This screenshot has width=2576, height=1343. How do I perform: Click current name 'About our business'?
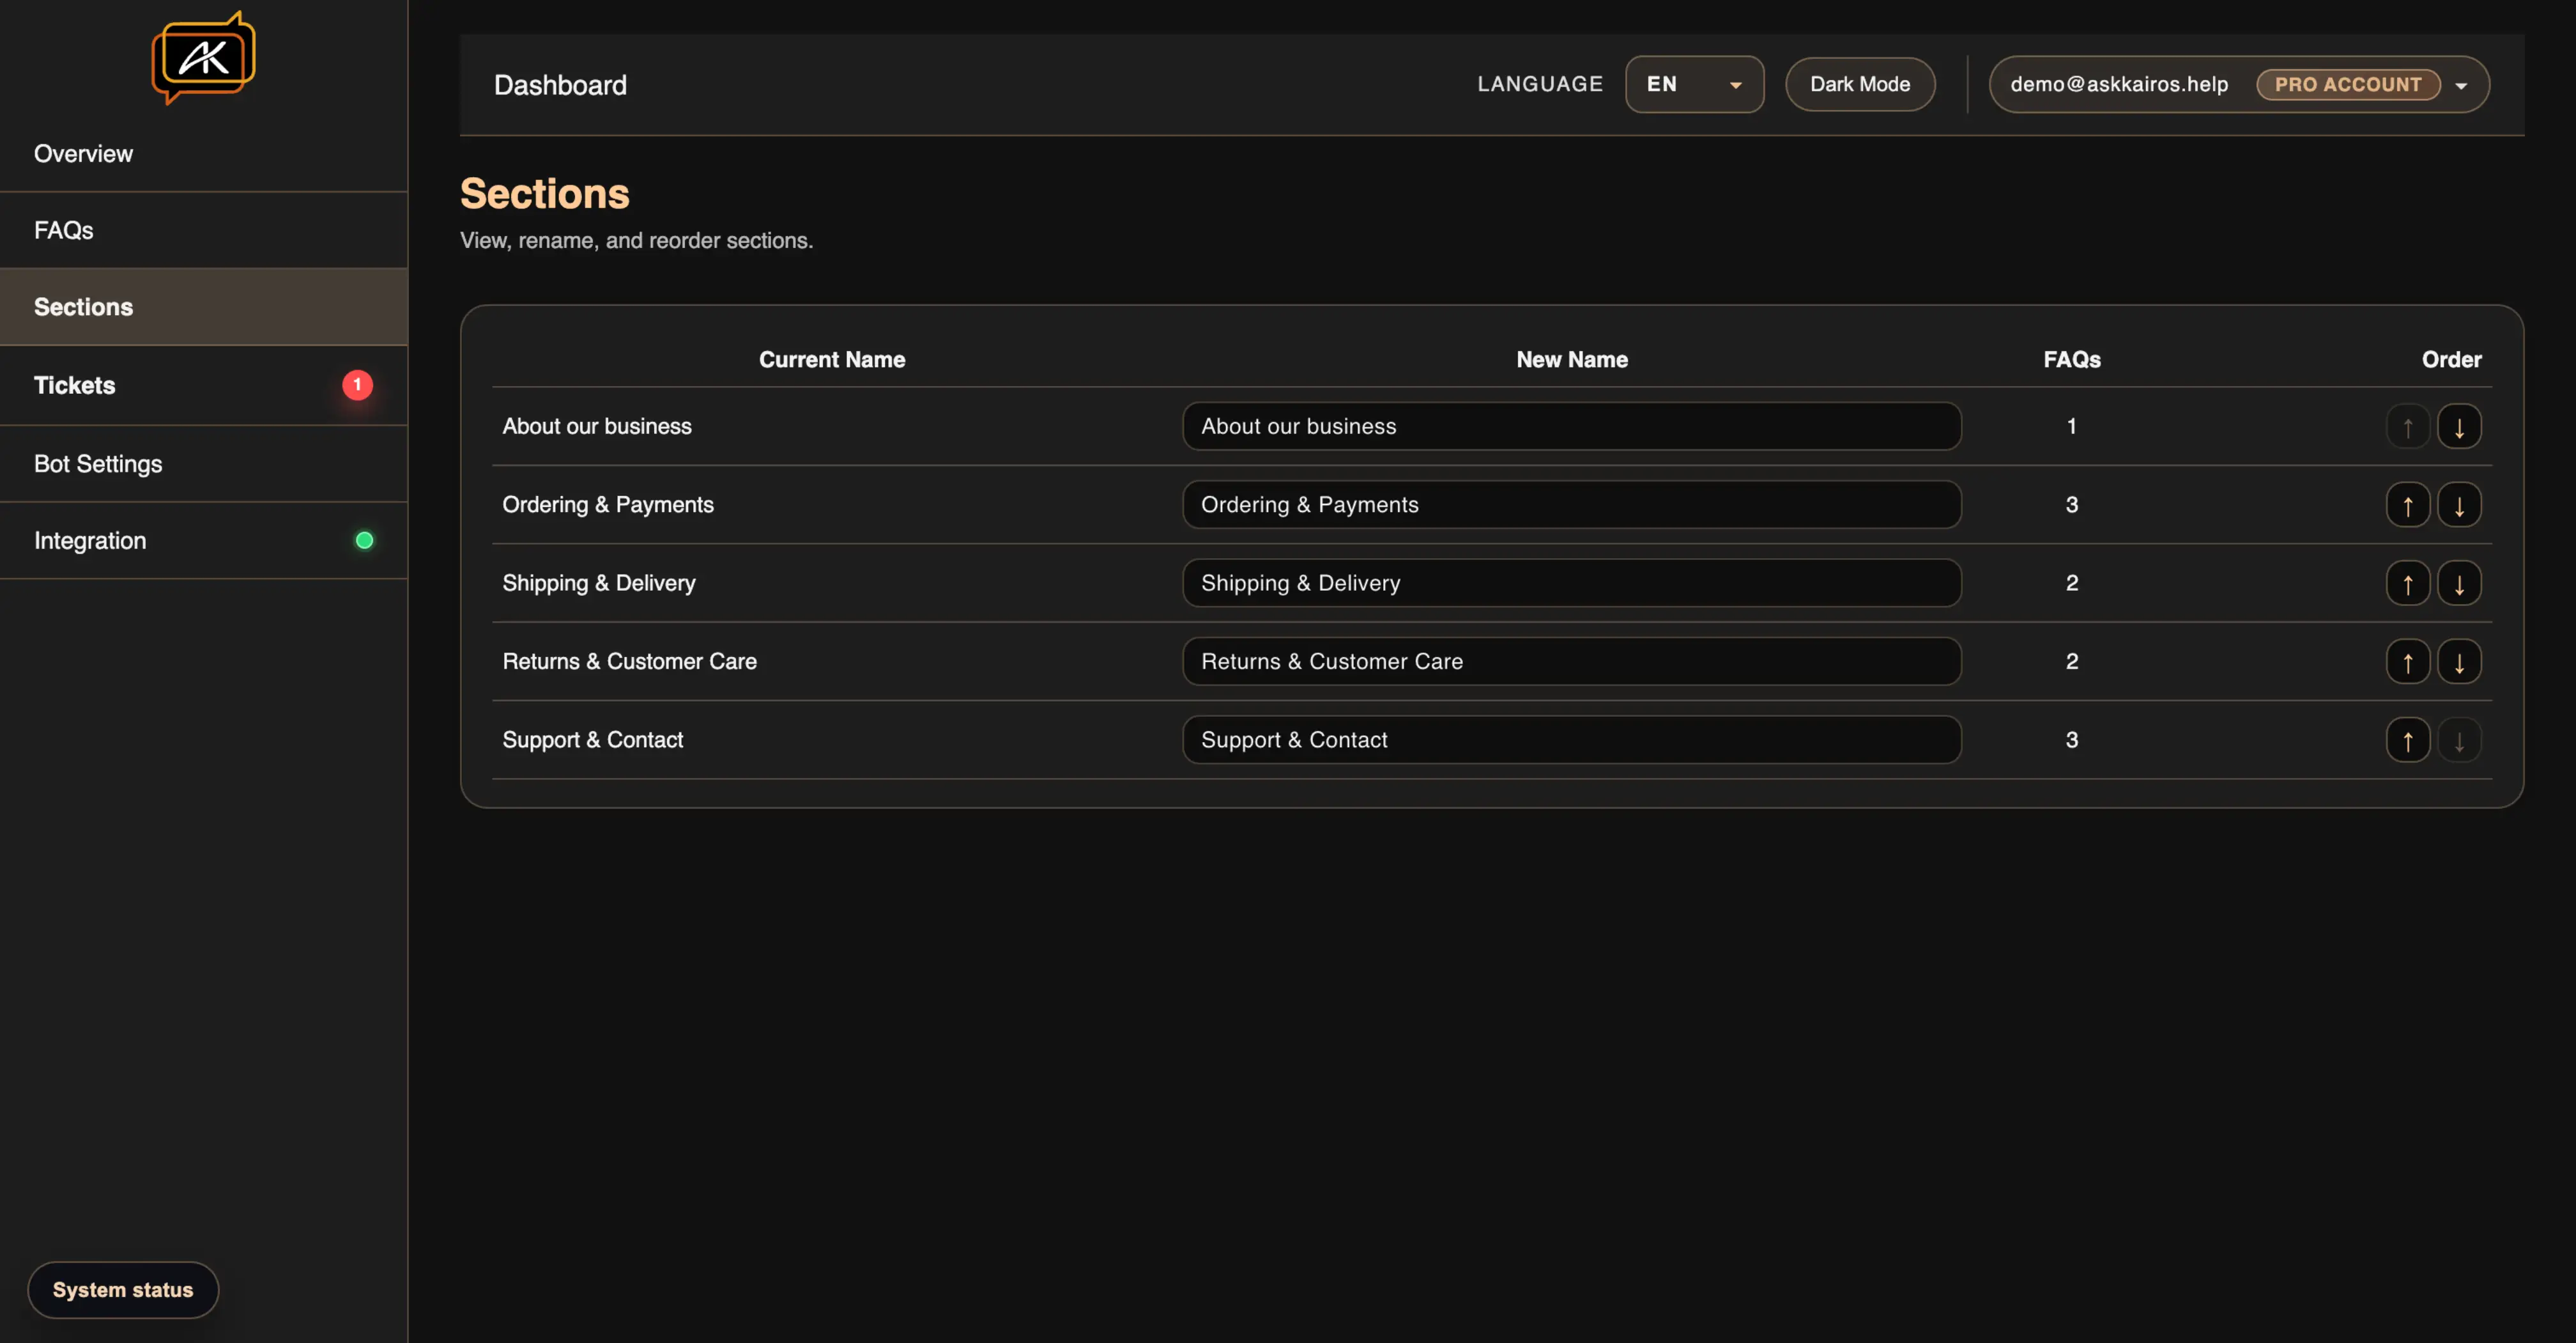coord(597,426)
